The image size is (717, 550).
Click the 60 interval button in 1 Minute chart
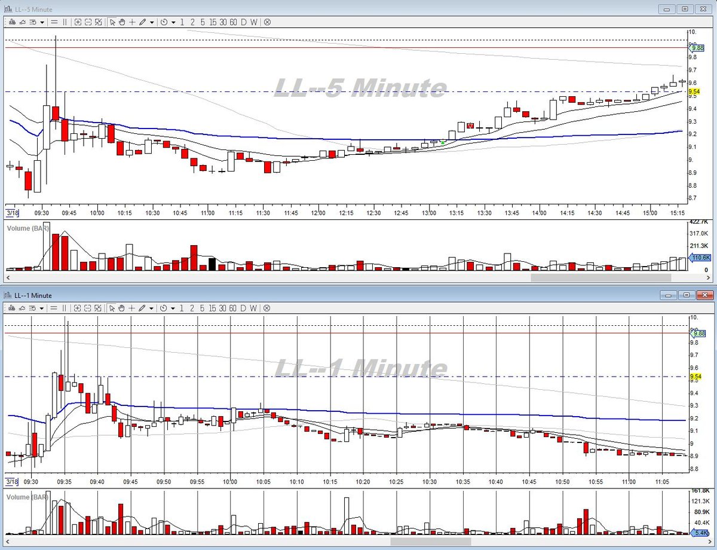233,308
